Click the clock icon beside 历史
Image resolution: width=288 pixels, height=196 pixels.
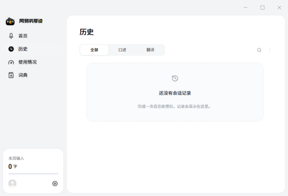click(x=11, y=49)
